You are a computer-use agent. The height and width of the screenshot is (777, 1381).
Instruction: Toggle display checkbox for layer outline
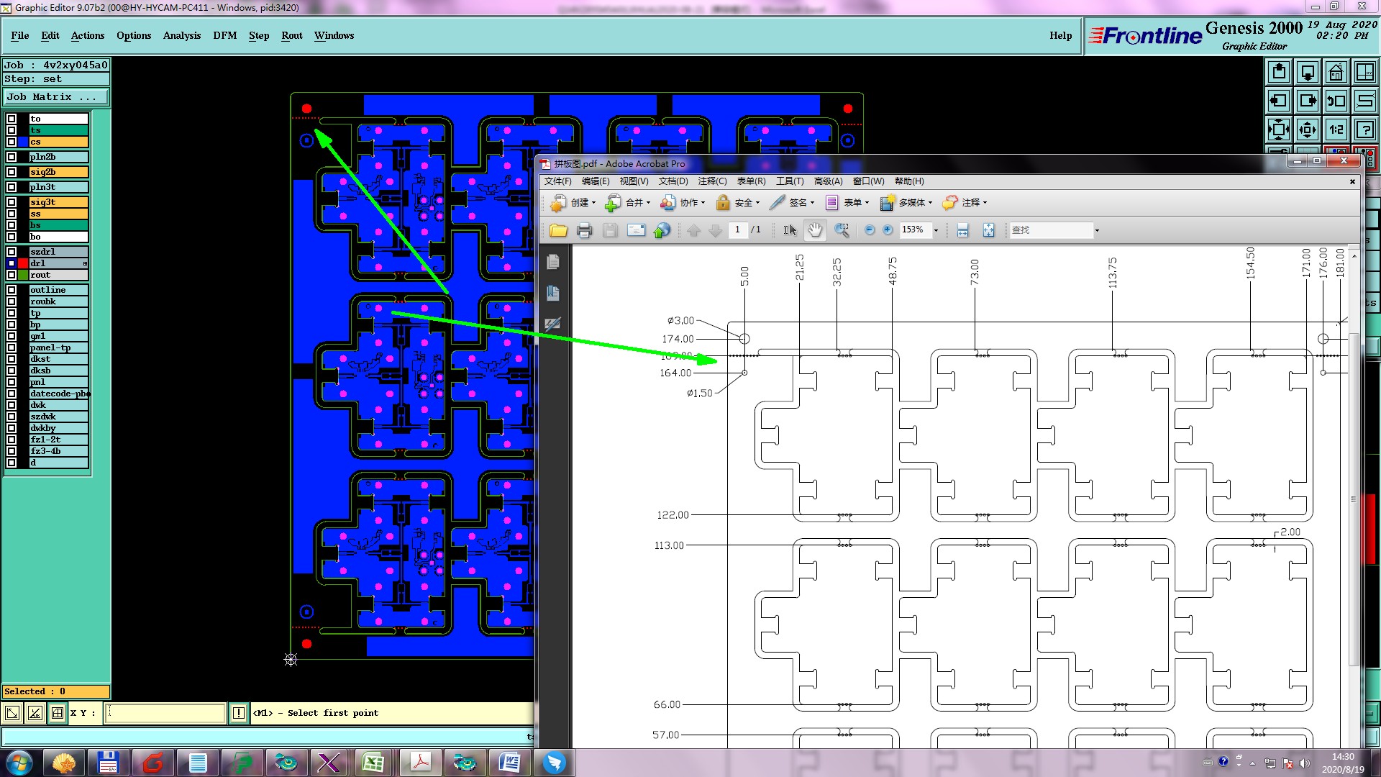click(x=12, y=290)
